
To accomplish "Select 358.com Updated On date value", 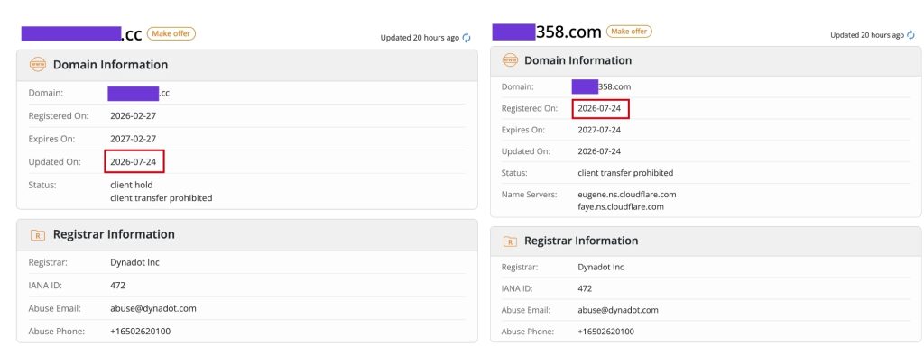I will (x=599, y=151).
